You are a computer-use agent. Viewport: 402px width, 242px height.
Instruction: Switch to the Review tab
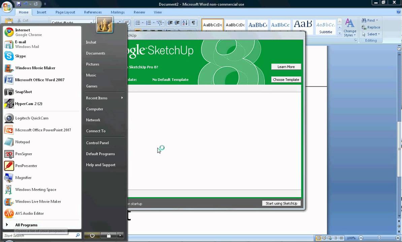coord(139,12)
